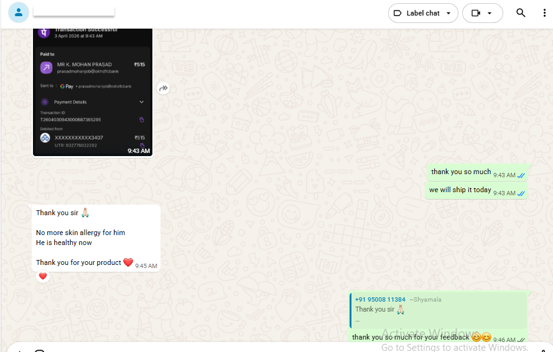Forward the payment screenshot image

pyautogui.click(x=163, y=88)
